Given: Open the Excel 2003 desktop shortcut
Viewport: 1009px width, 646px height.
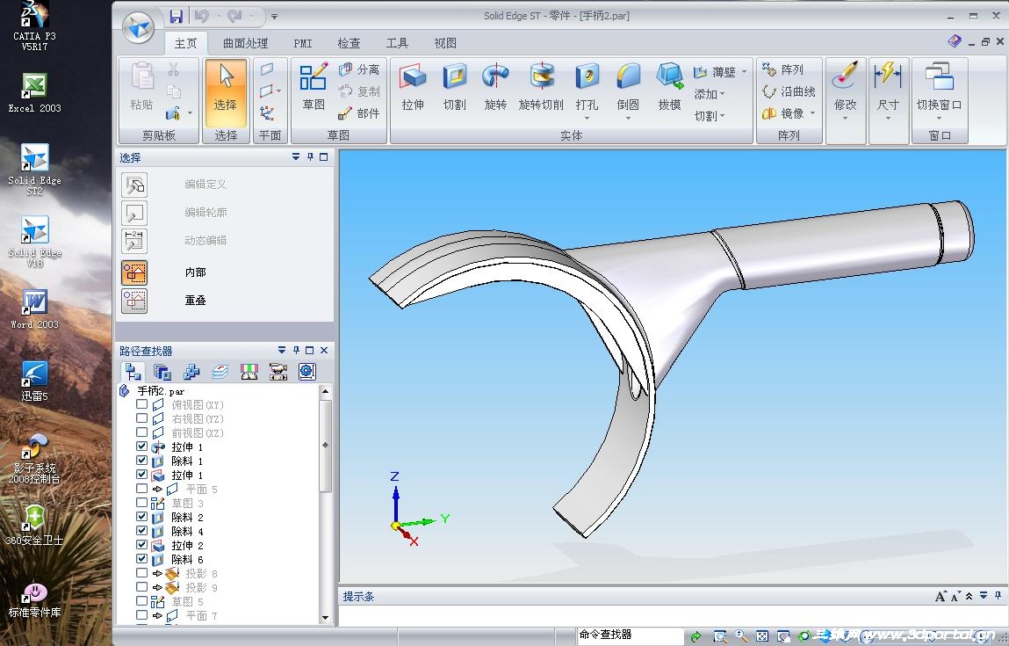Looking at the screenshot, I should 35,93.
